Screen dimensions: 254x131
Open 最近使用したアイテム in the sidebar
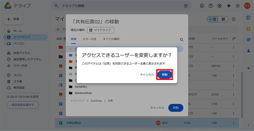[x=27, y=59]
